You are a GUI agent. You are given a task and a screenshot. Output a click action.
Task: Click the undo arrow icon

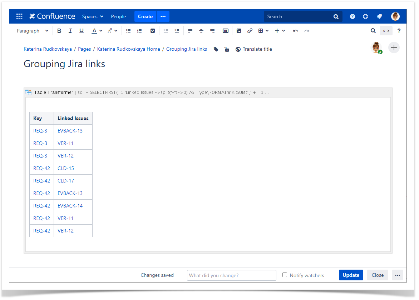tap(296, 31)
